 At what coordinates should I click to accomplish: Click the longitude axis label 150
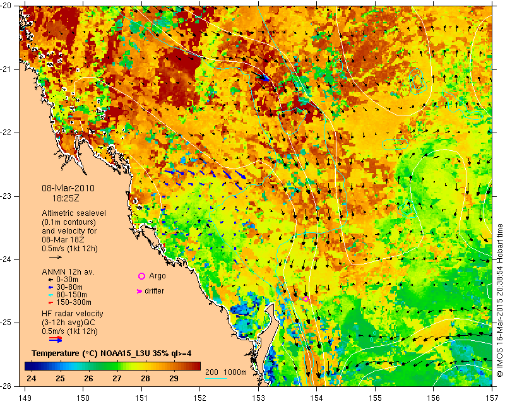pos(83,398)
